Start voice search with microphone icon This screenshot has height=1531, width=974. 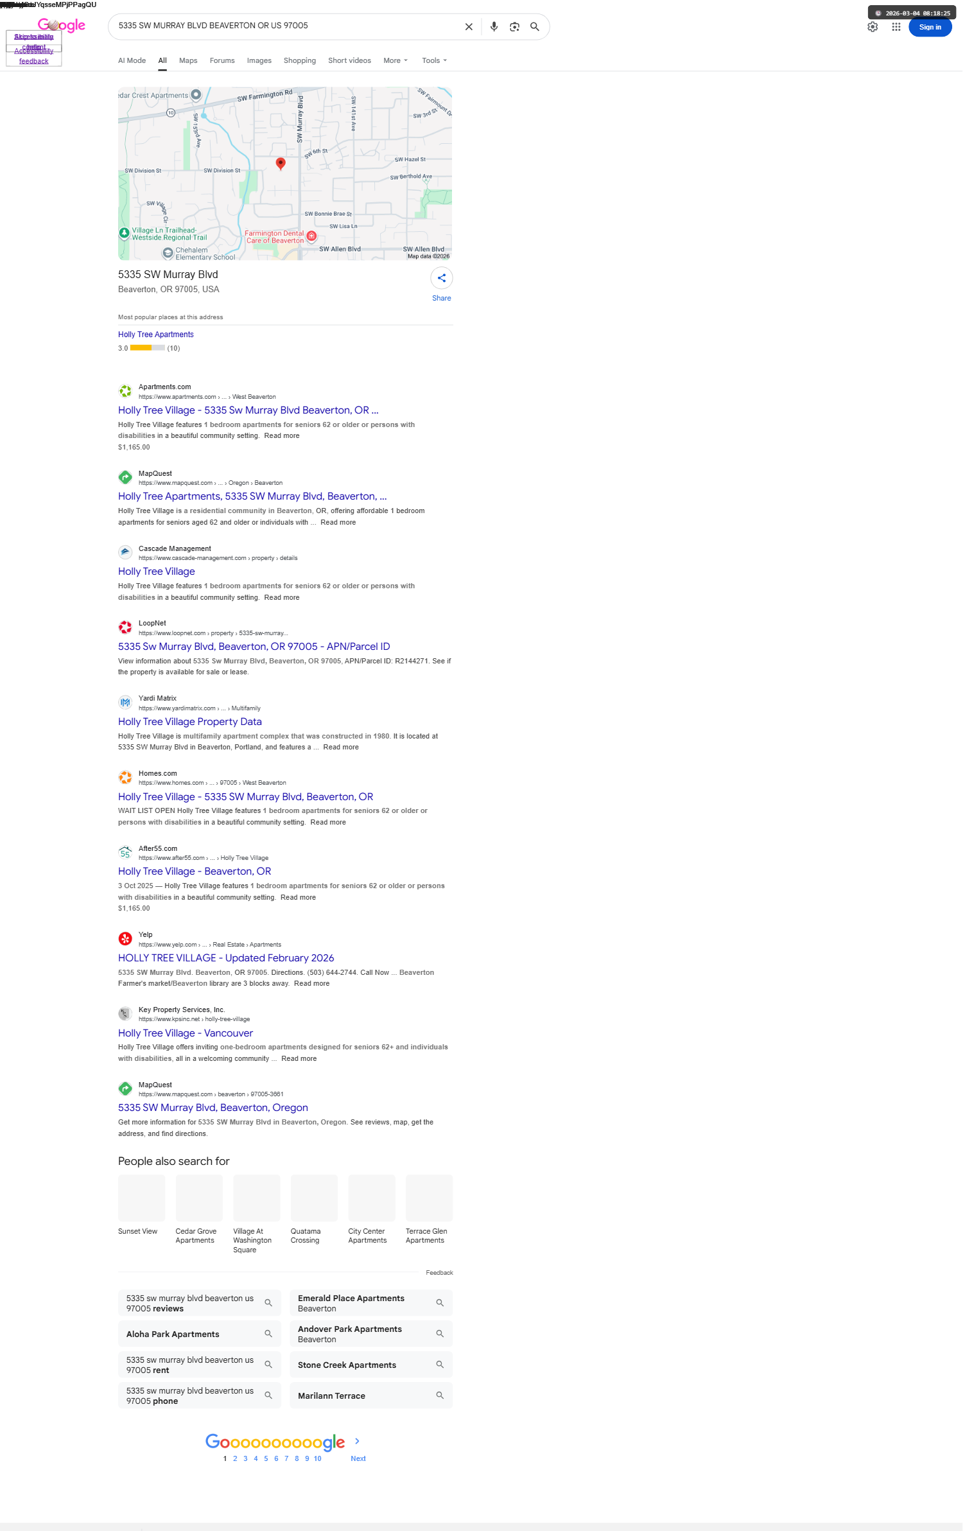tap(494, 27)
